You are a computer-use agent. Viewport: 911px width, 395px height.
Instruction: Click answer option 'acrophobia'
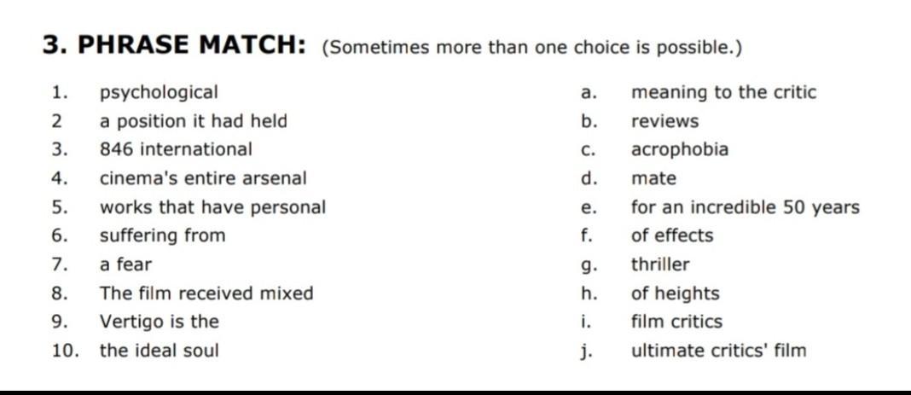click(679, 150)
